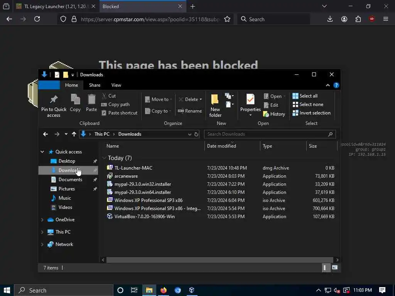395x296 pixels.
Task: Switch to details view layout icon
Action: [x=326, y=267]
